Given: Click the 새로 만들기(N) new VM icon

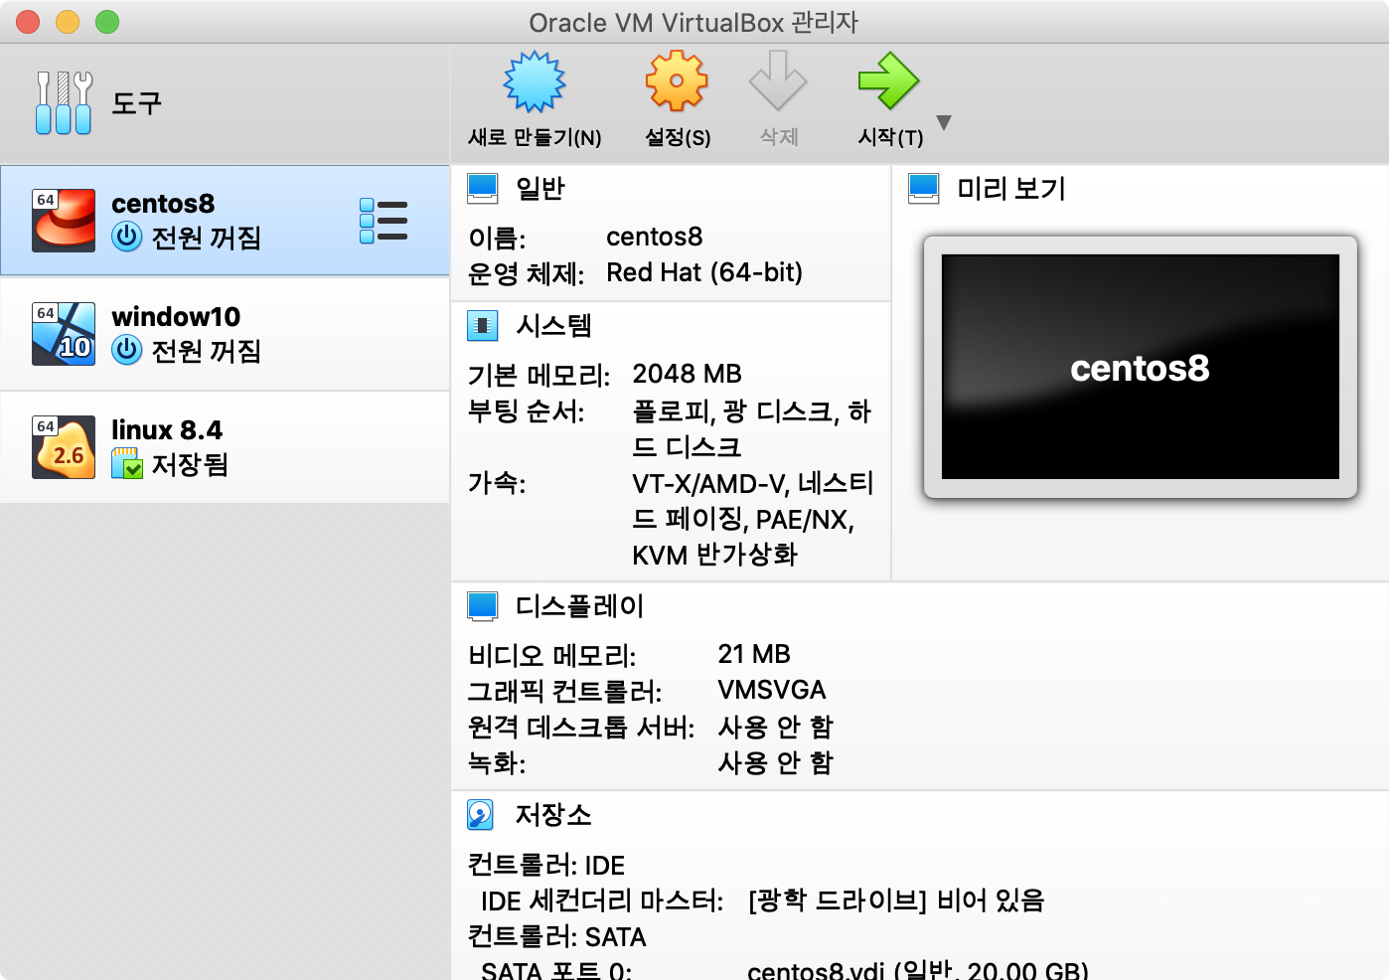Looking at the screenshot, I should (x=535, y=82).
